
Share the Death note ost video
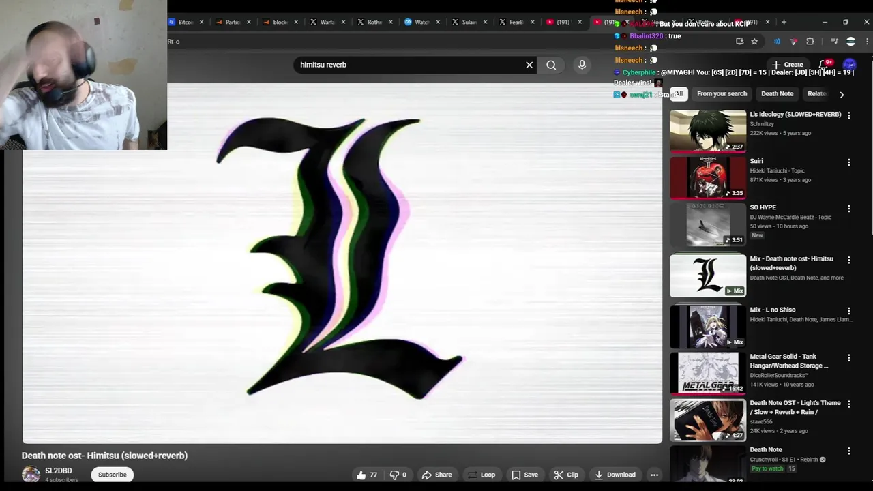pos(436,475)
